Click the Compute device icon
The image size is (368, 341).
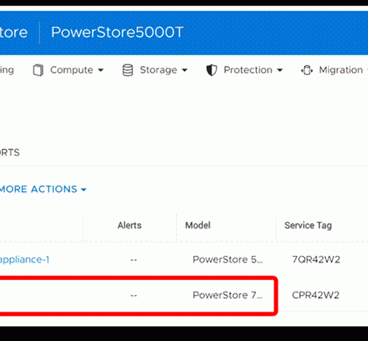38,70
